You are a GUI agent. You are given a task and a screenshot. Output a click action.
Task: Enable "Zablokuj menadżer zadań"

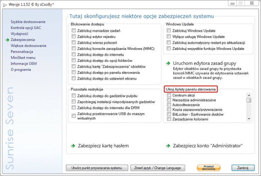(73, 30)
